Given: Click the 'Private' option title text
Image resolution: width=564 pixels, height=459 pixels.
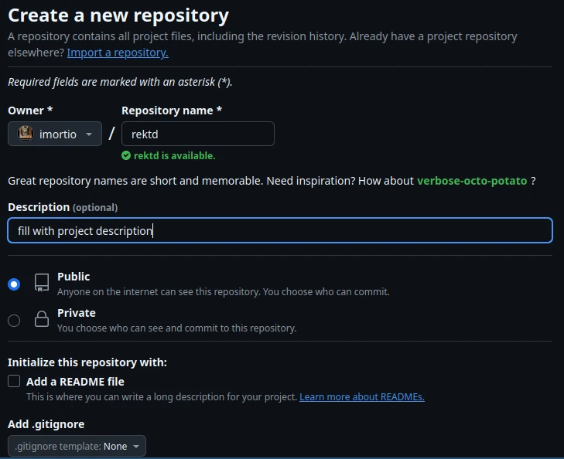Looking at the screenshot, I should 77,313.
